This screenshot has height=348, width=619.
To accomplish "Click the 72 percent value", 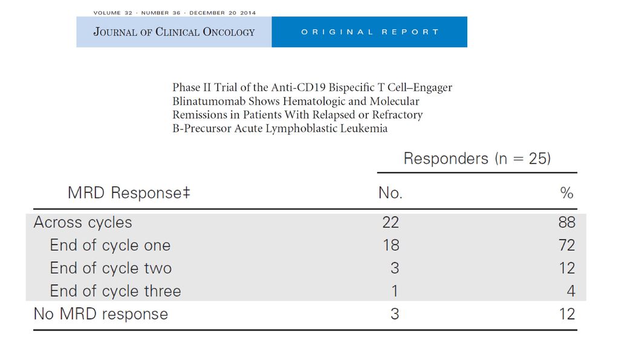I will coord(566,245).
